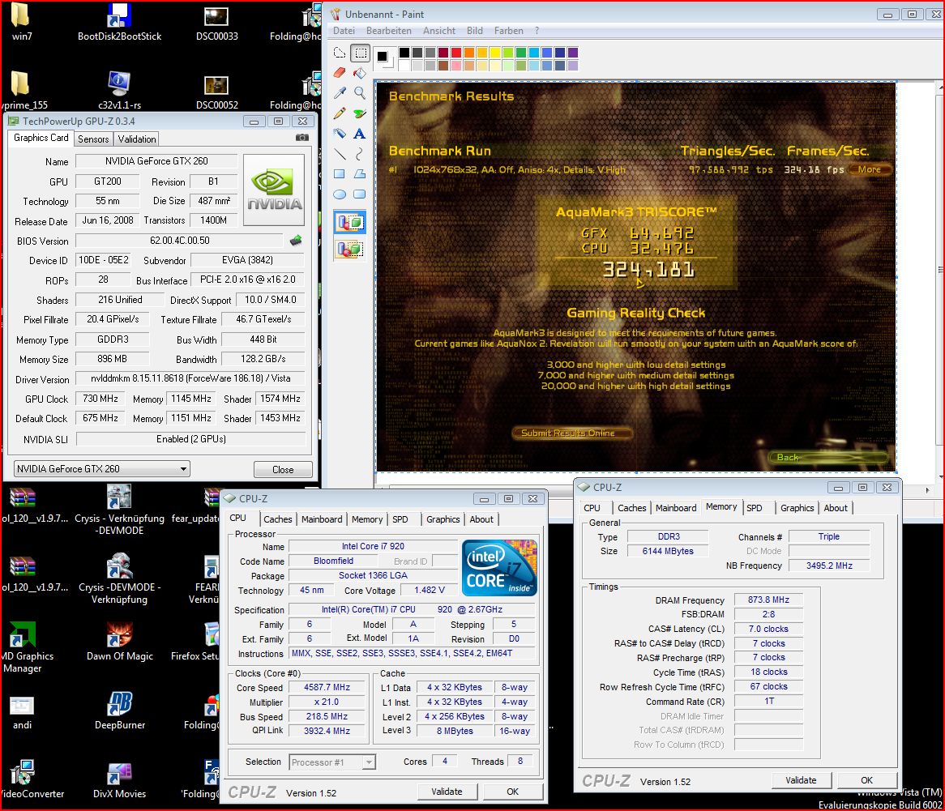The width and height of the screenshot is (945, 811).
Task: Click the Back button in AquaMark3 results
Action: pyautogui.click(x=828, y=457)
